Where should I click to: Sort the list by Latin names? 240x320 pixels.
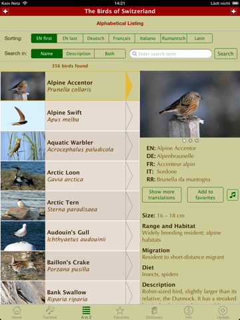point(200,39)
